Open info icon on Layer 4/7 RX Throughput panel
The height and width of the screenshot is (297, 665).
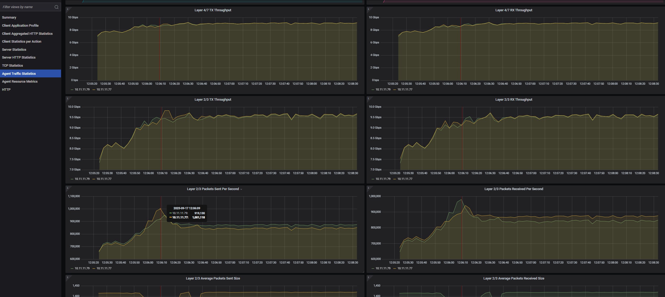[x=368, y=9]
